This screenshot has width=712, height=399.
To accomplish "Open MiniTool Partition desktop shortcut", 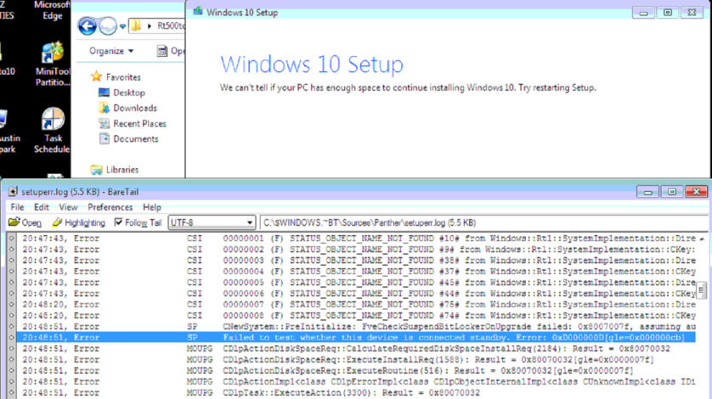I will click(53, 64).
